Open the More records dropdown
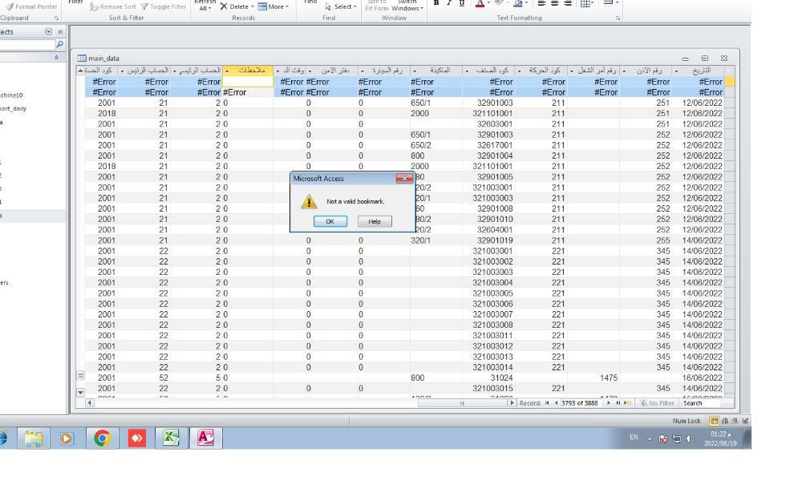 [x=273, y=6]
